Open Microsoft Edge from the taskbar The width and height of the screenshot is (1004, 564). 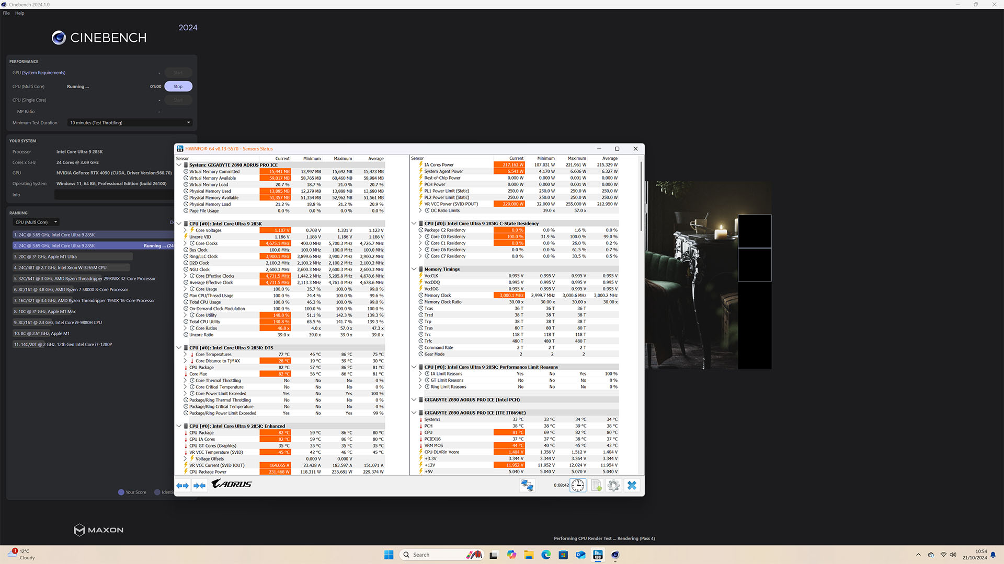point(546,555)
